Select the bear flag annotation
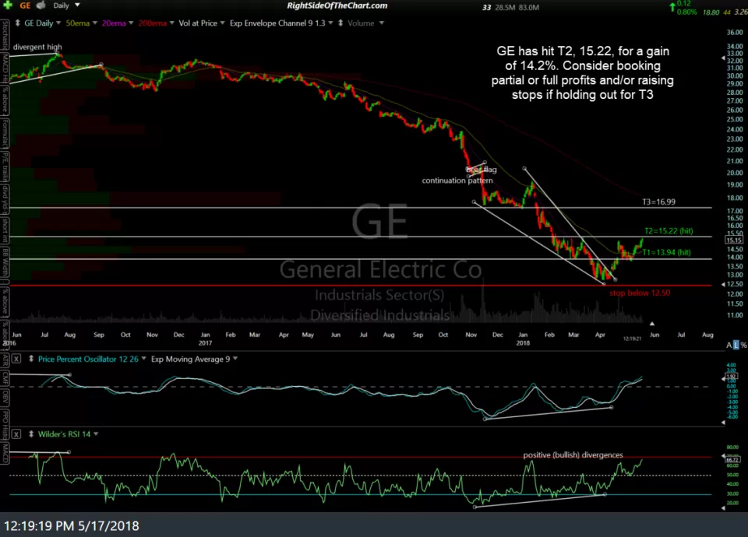Image resolution: width=748 pixels, height=537 pixels. pos(482,170)
